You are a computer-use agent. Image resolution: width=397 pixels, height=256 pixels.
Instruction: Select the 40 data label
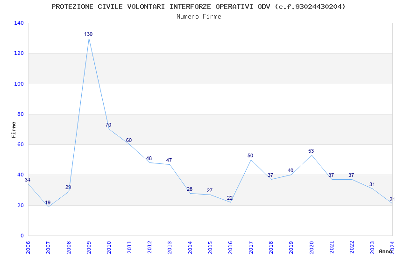(x=291, y=170)
